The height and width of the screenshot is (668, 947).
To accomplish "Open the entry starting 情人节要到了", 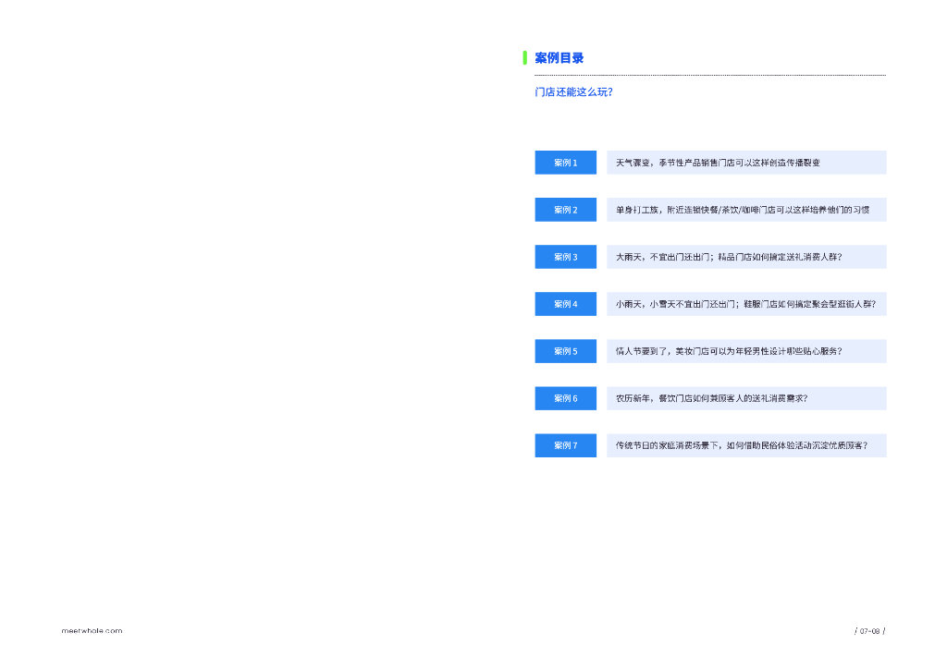I will (x=746, y=350).
